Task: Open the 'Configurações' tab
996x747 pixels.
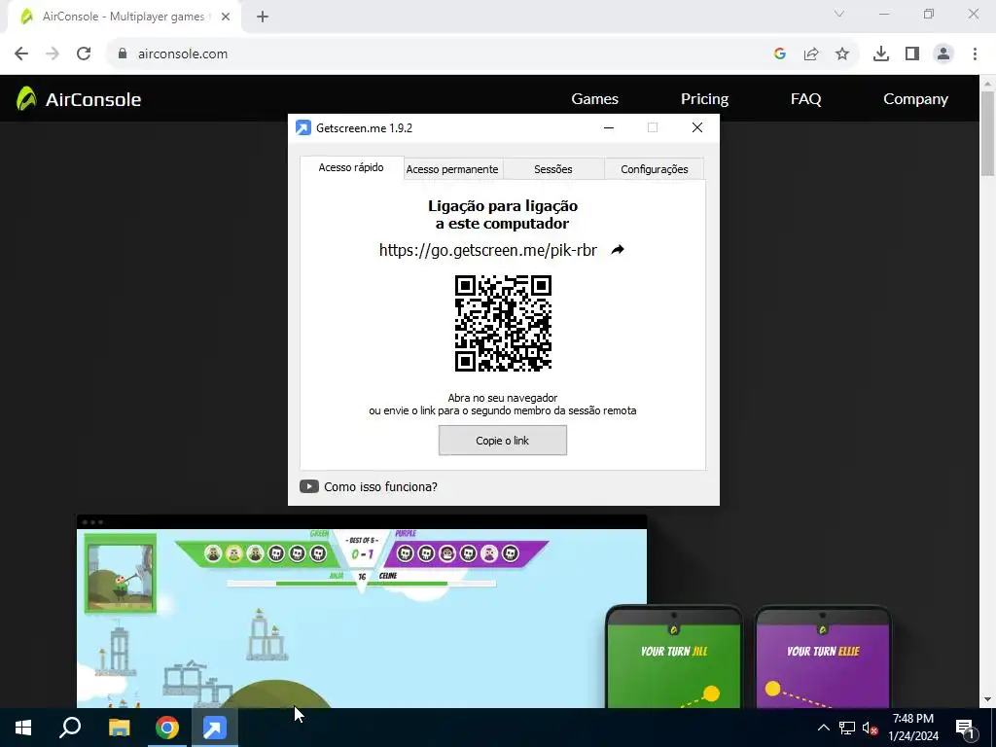Action: click(655, 169)
